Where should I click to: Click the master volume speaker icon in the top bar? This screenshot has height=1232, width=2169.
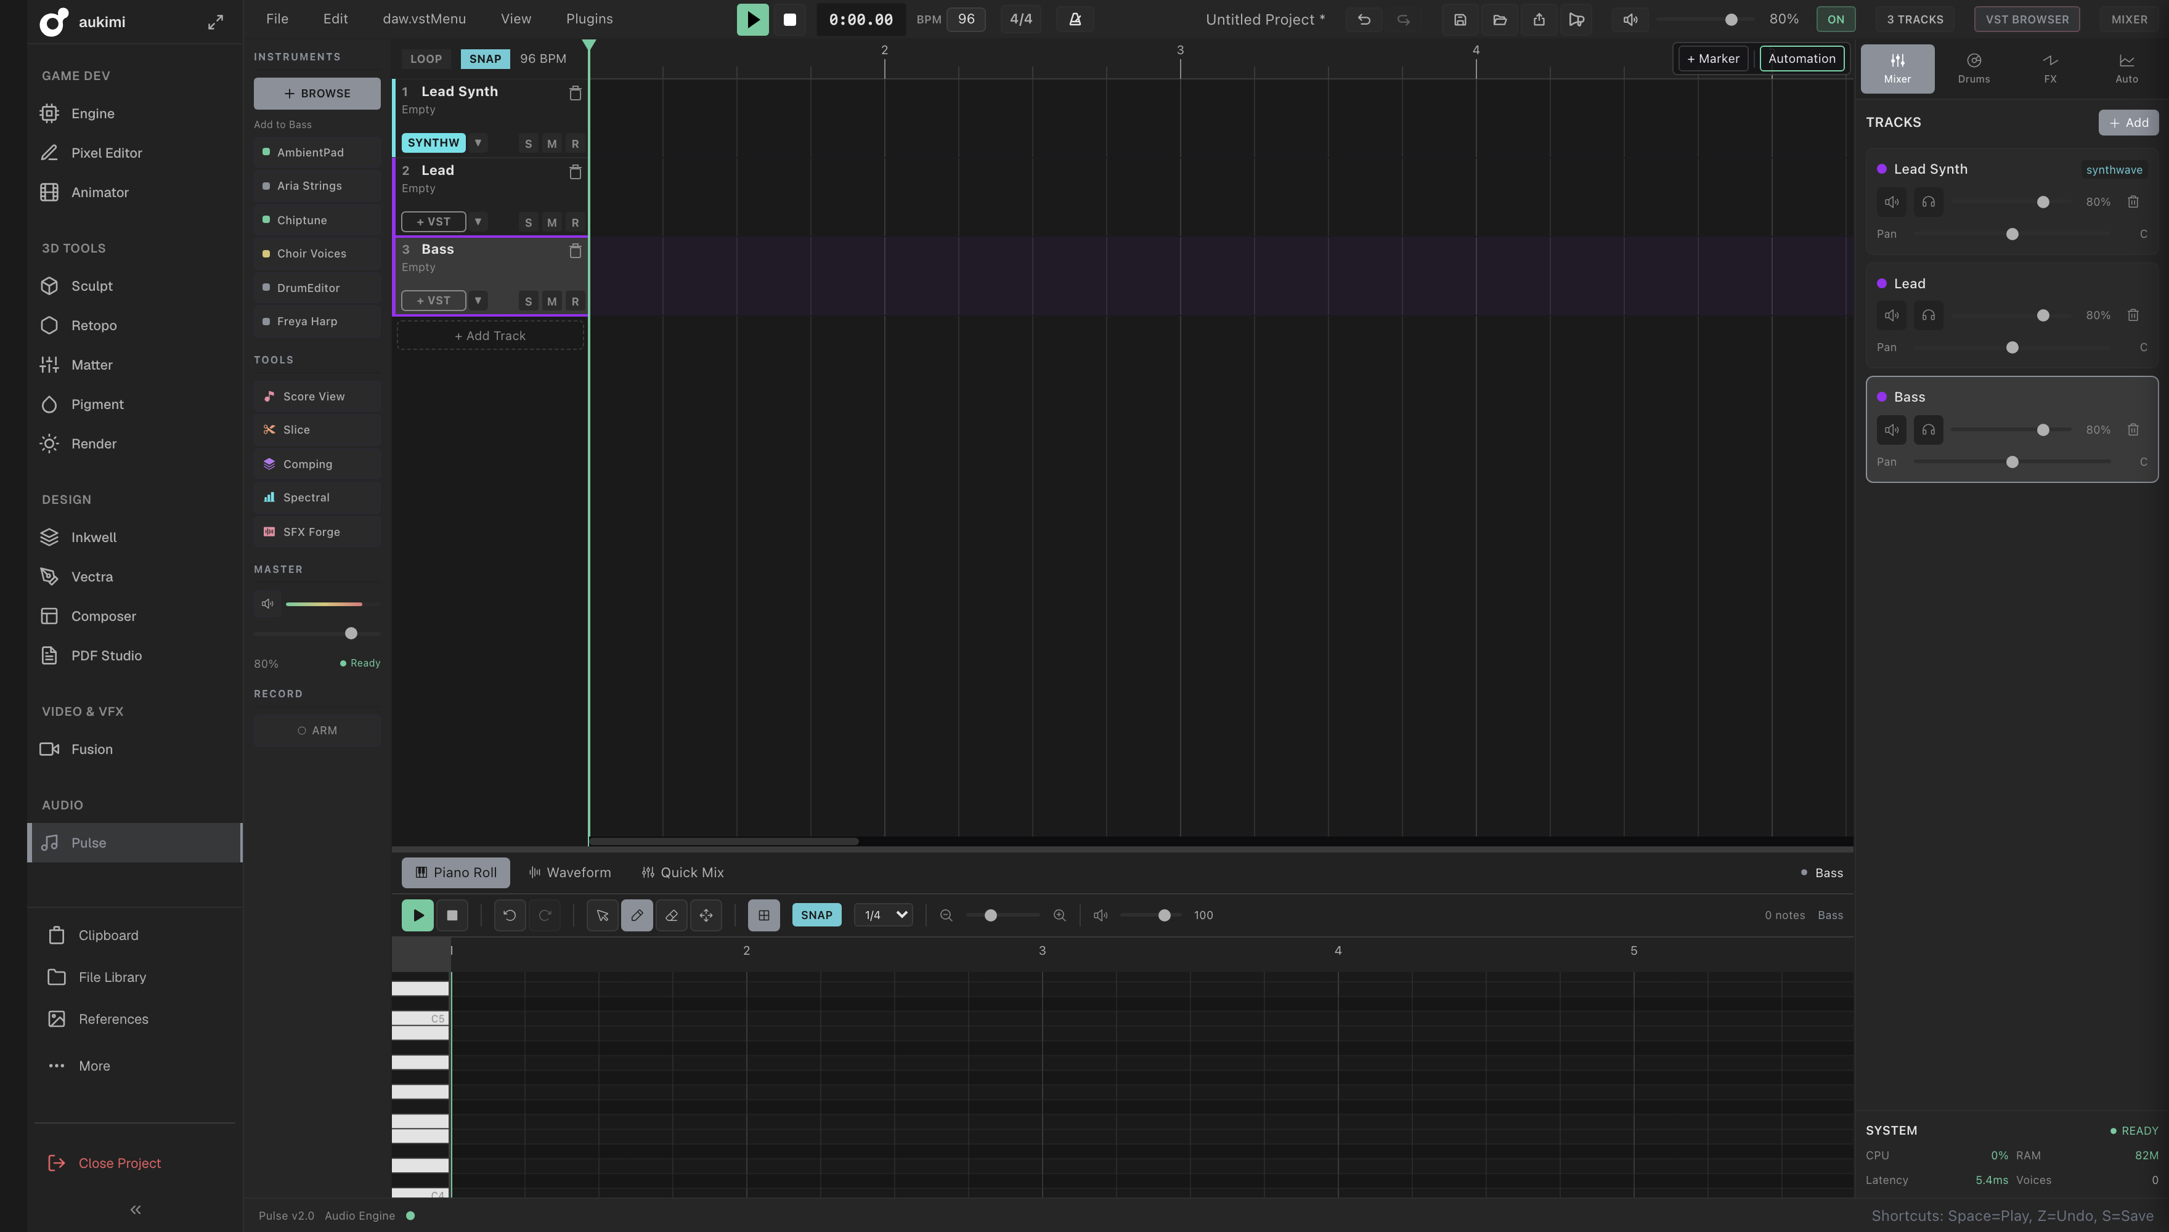point(1630,20)
